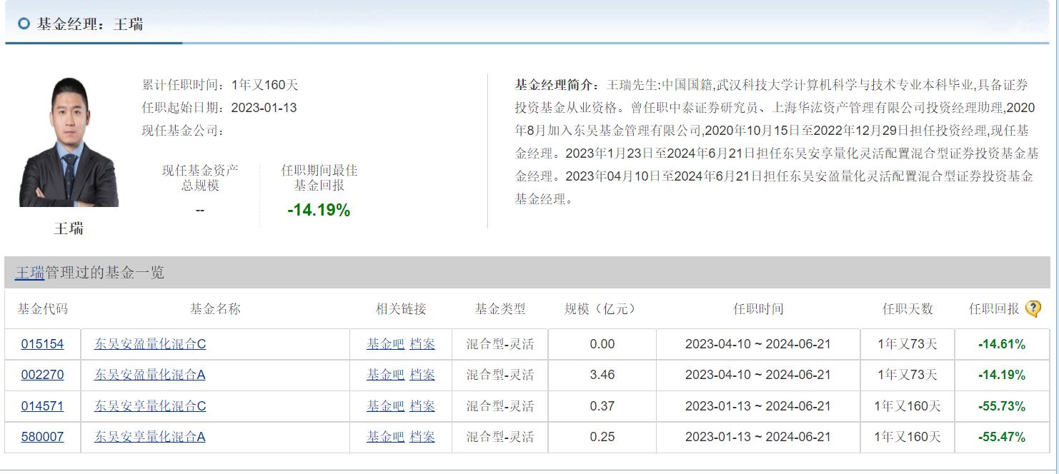Open fund code 014571 link
Viewport: 1059px width, 474px height.
click(42, 406)
